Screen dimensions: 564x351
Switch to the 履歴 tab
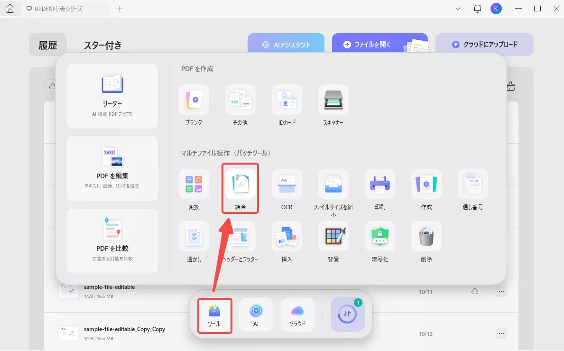pos(47,45)
